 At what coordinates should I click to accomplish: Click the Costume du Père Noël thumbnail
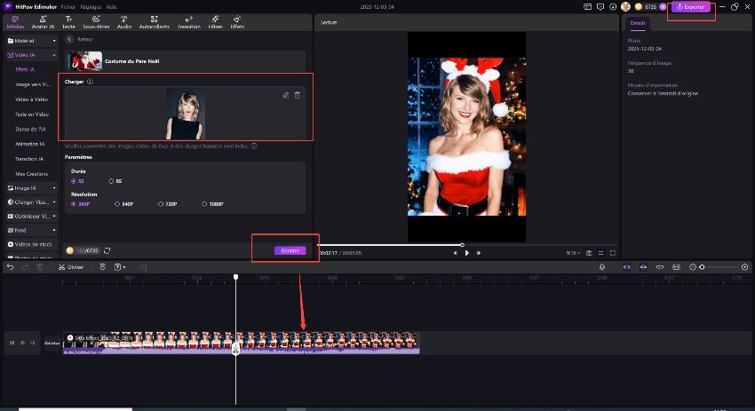tap(84, 61)
